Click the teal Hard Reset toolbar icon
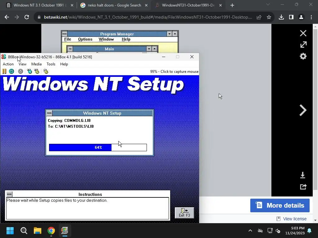Screen dimensions: 318x238 pos(11,71)
